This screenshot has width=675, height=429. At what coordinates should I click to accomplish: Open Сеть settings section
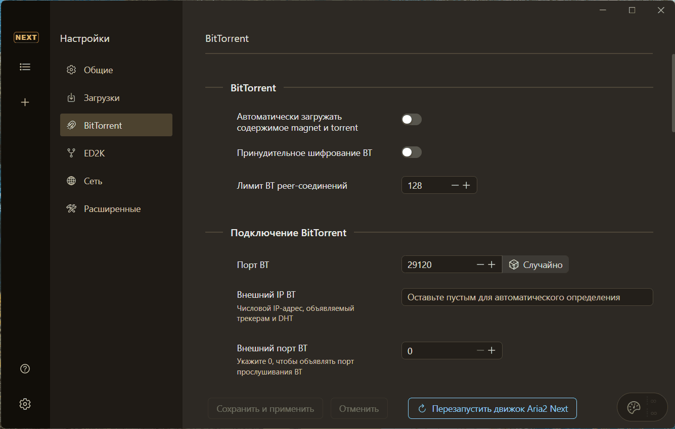(116, 181)
